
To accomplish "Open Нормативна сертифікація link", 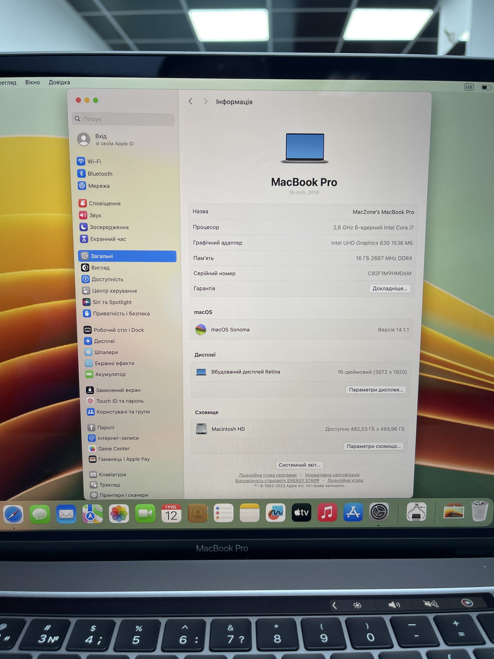I will [332, 475].
